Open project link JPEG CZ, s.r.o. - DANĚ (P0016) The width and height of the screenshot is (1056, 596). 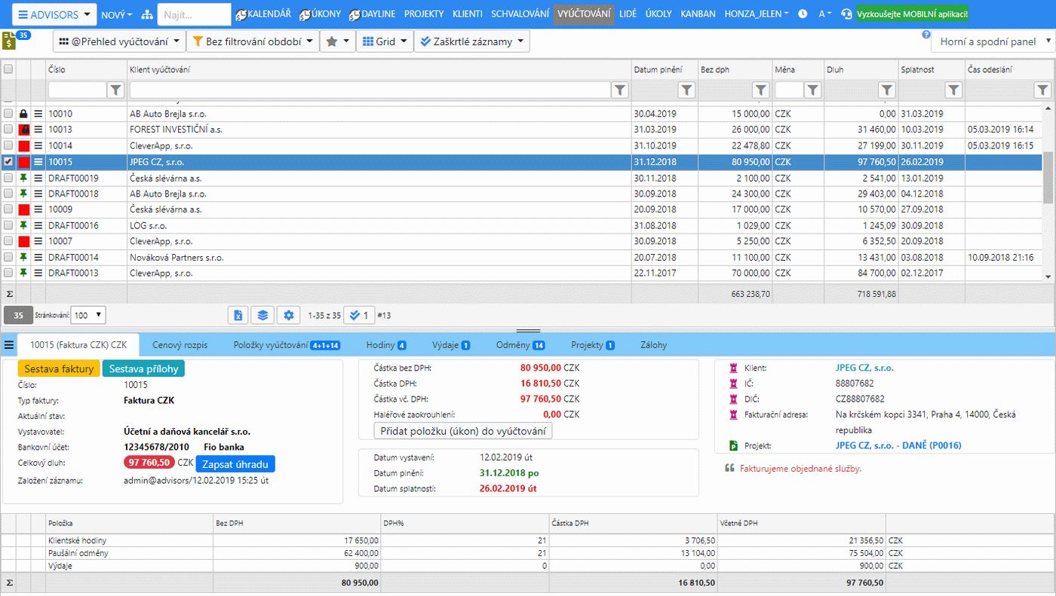pos(898,445)
